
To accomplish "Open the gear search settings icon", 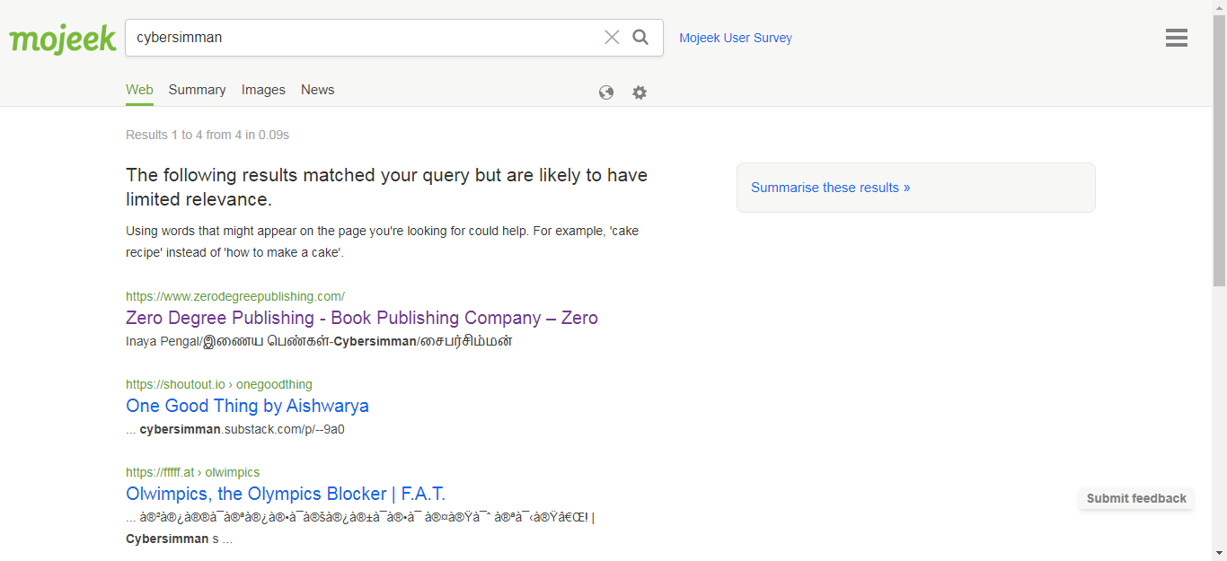I will 640,92.
